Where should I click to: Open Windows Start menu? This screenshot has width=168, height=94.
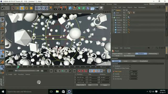pyautogui.click(x=3, y=92)
